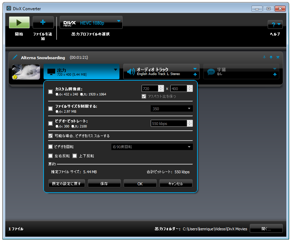Click the speech bubble subtitle icon
The height and width of the screenshot is (243, 293).
coord(211,72)
